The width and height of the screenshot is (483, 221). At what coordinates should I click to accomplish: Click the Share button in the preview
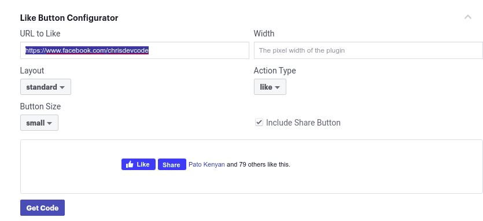[x=172, y=164]
